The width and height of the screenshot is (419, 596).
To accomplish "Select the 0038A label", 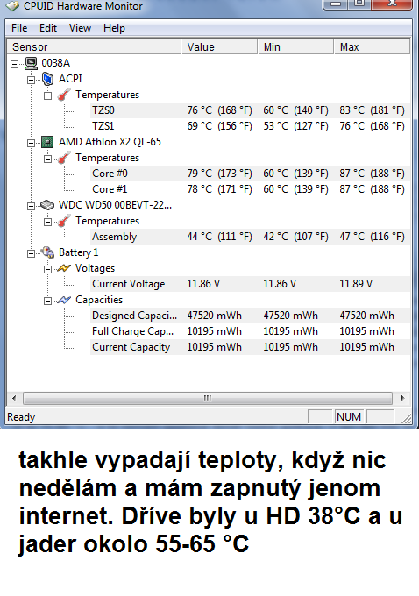I will [x=55, y=63].
